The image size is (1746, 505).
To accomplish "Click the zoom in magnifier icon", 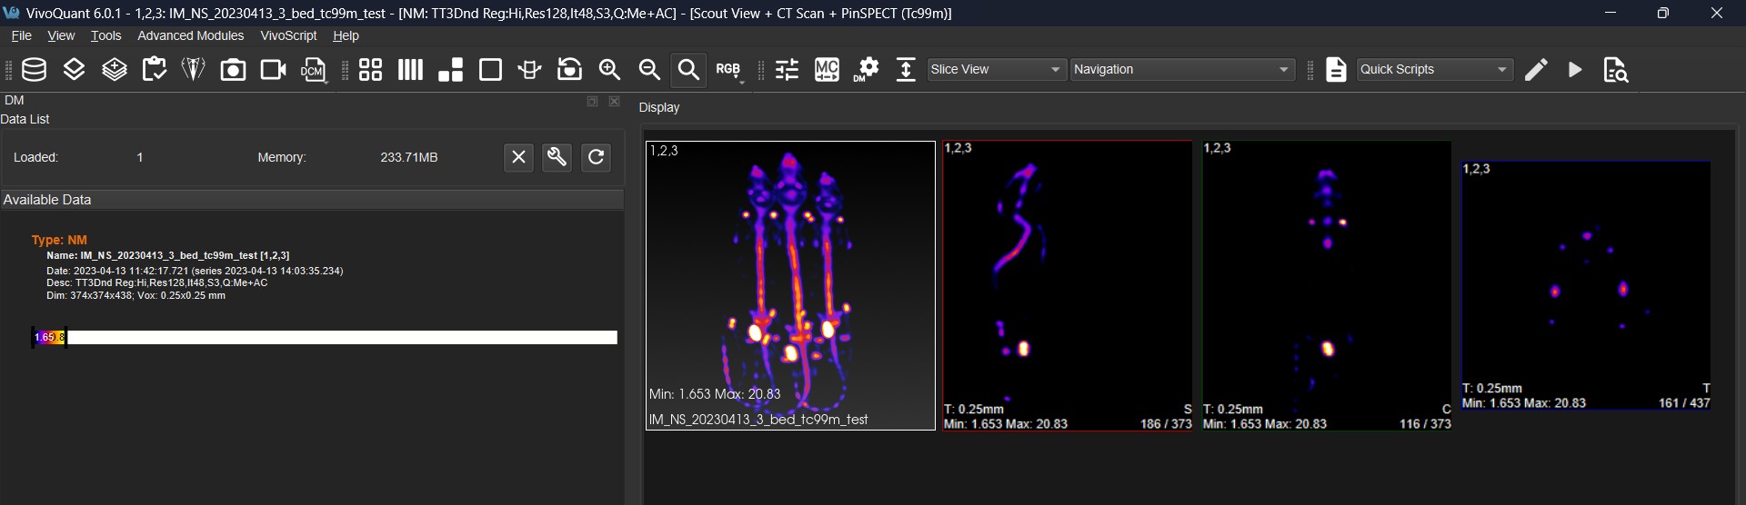I will pos(609,70).
